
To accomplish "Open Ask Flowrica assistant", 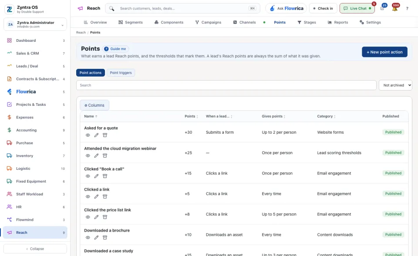I will click(286, 9).
